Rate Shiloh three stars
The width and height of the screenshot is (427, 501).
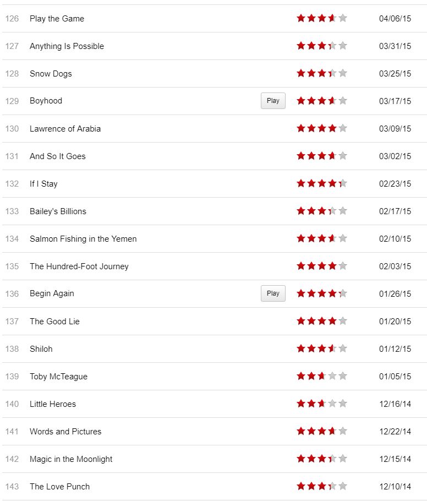pos(322,348)
